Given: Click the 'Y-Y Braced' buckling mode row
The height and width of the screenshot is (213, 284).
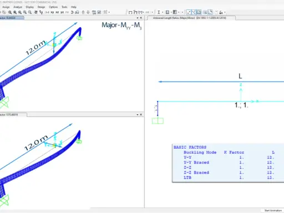Looking at the screenshot, I should tap(196, 163).
